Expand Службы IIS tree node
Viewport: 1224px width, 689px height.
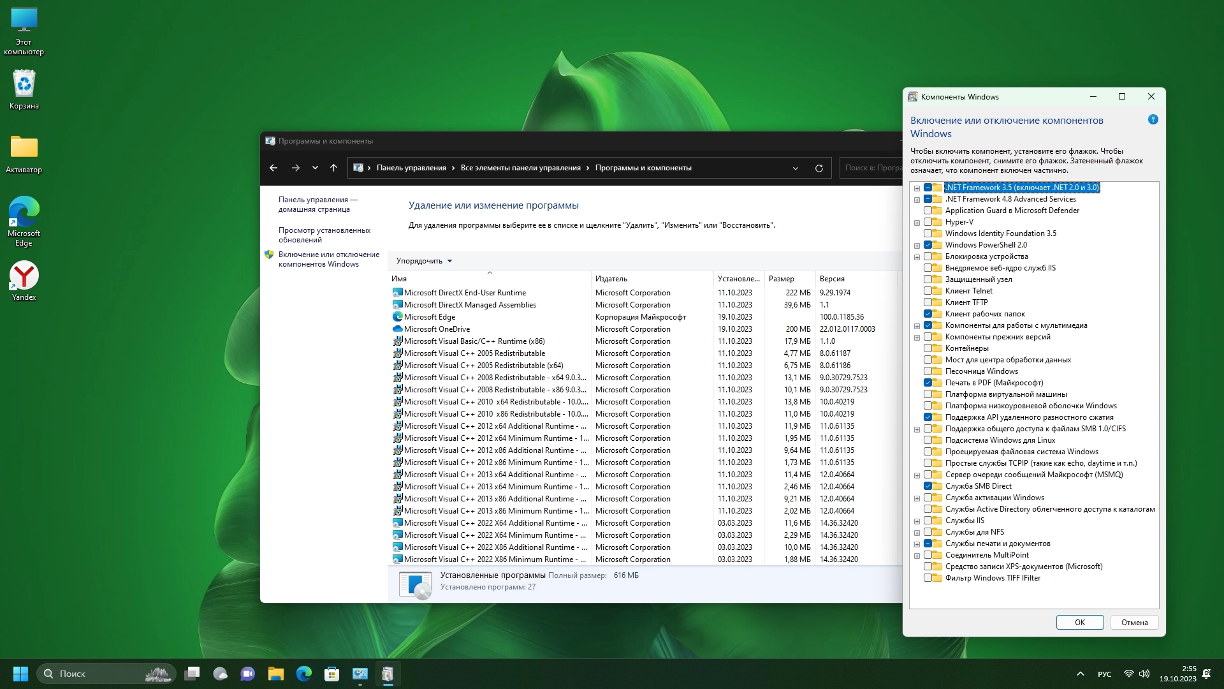917,521
